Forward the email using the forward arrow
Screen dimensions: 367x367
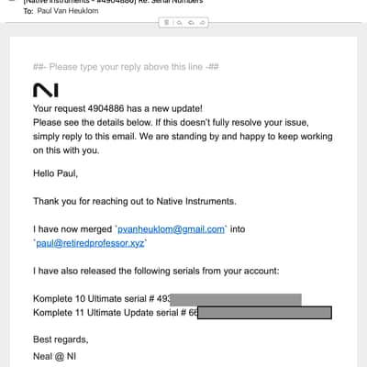coord(202,23)
